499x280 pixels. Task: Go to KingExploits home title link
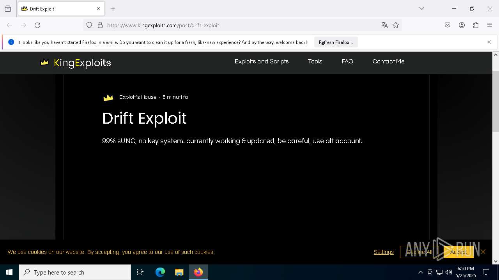click(82, 63)
